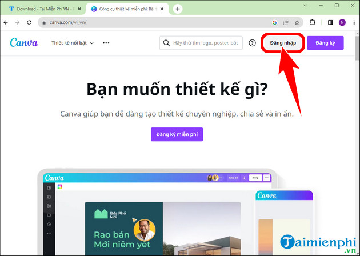
Task: Go back using the browser back arrow
Action: [6, 22]
